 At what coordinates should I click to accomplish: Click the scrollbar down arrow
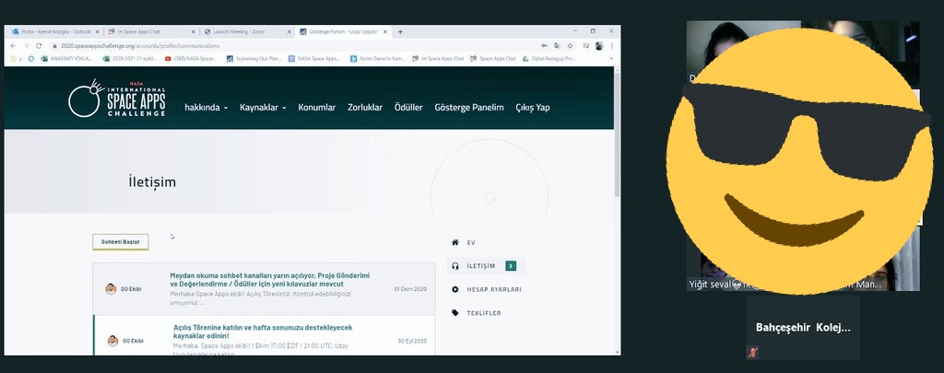[617, 352]
